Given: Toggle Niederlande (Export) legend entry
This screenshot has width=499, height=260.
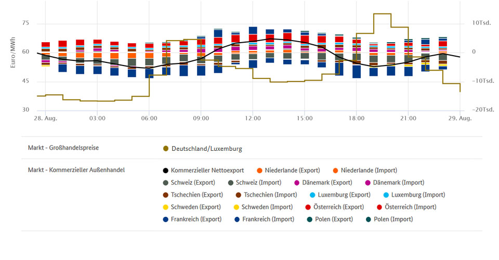Looking at the screenshot, I should point(288,170).
